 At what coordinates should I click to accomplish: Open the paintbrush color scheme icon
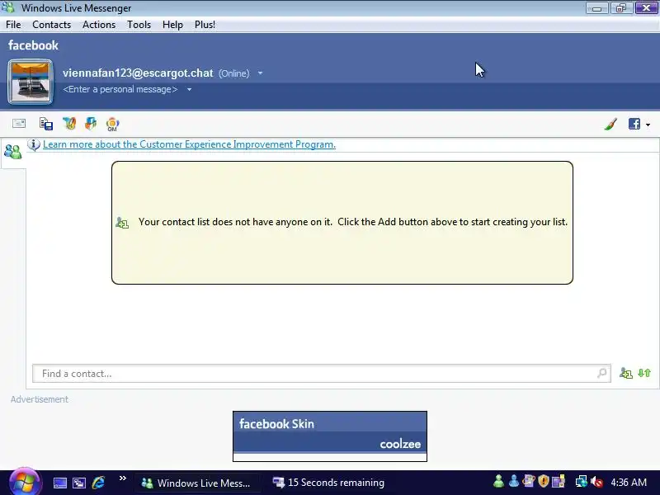pos(610,124)
